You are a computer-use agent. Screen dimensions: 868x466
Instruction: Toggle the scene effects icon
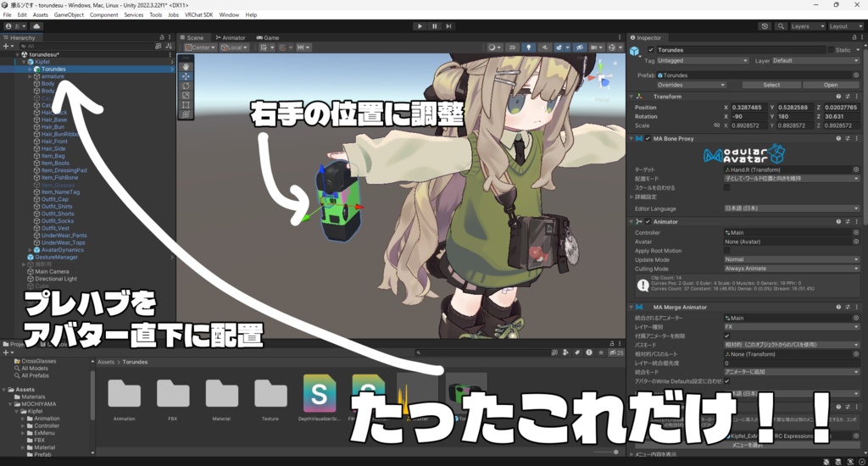tap(560, 47)
